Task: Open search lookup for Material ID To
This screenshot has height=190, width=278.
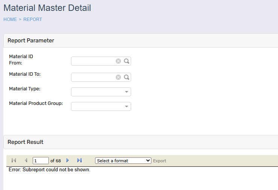Action: click(127, 77)
